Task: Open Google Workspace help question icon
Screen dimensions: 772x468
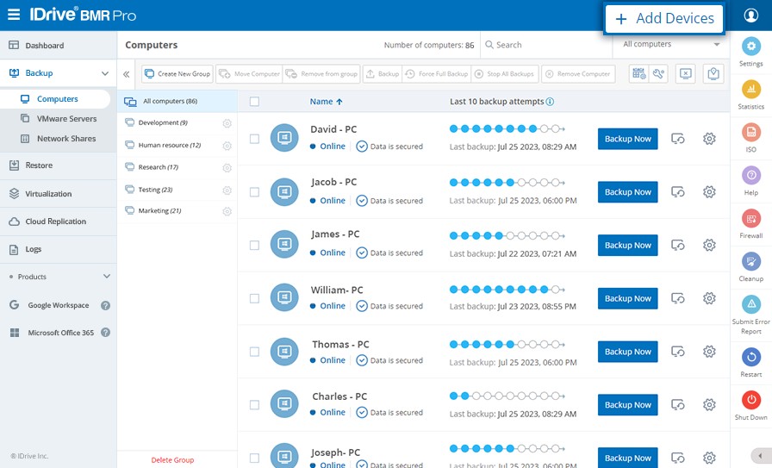Action: [105, 305]
